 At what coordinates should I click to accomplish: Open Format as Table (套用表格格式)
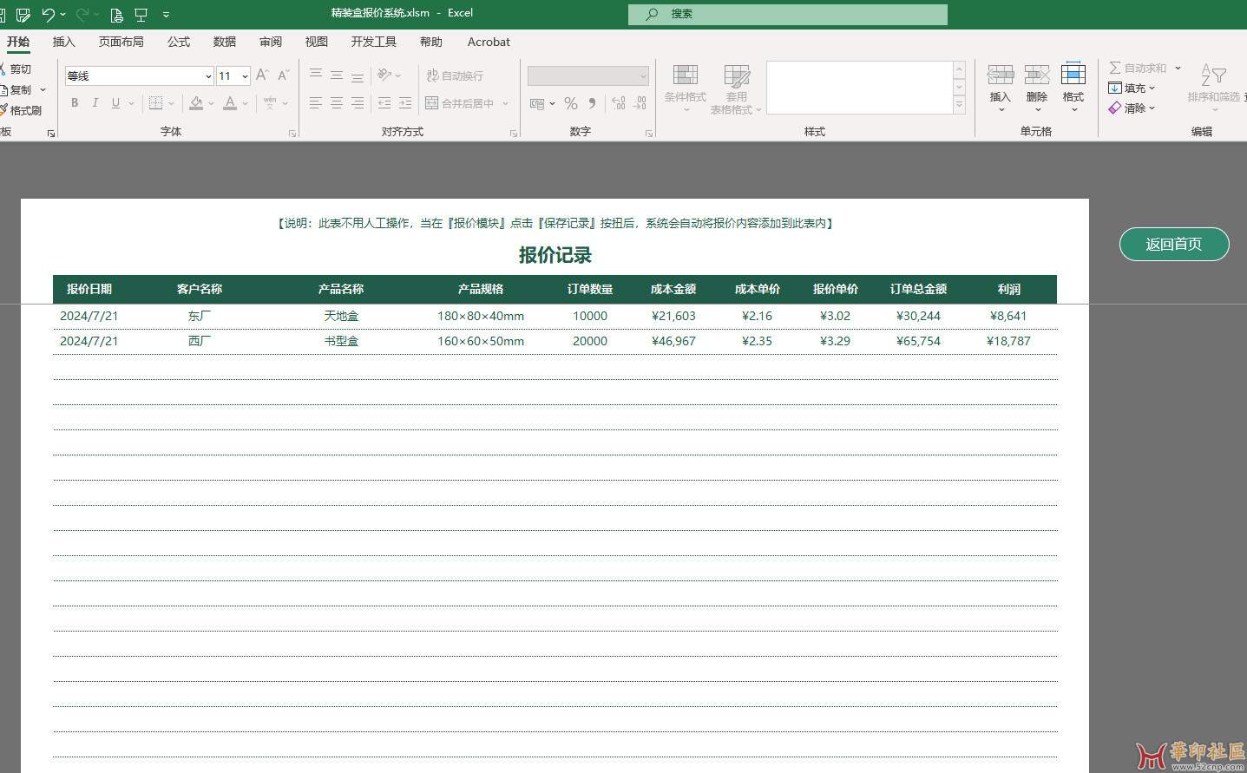[736, 89]
